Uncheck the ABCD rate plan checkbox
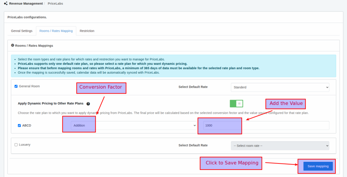Image resolution: width=347 pixels, height=177 pixels. [19, 126]
